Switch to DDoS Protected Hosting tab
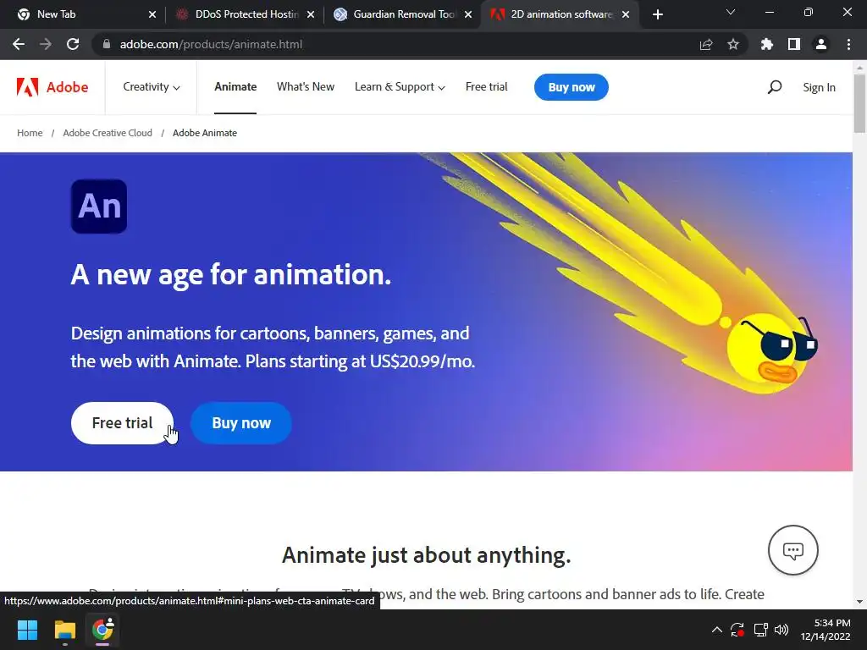This screenshot has width=867, height=650. tap(243, 14)
